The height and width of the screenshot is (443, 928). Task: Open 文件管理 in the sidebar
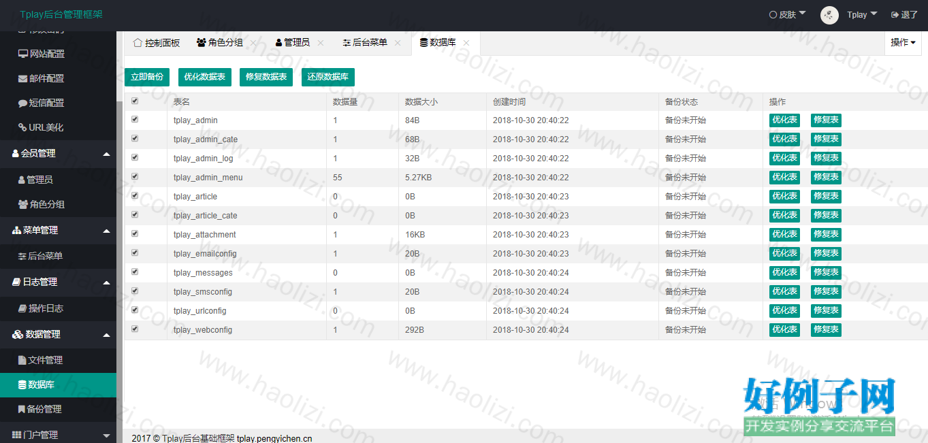(x=58, y=360)
